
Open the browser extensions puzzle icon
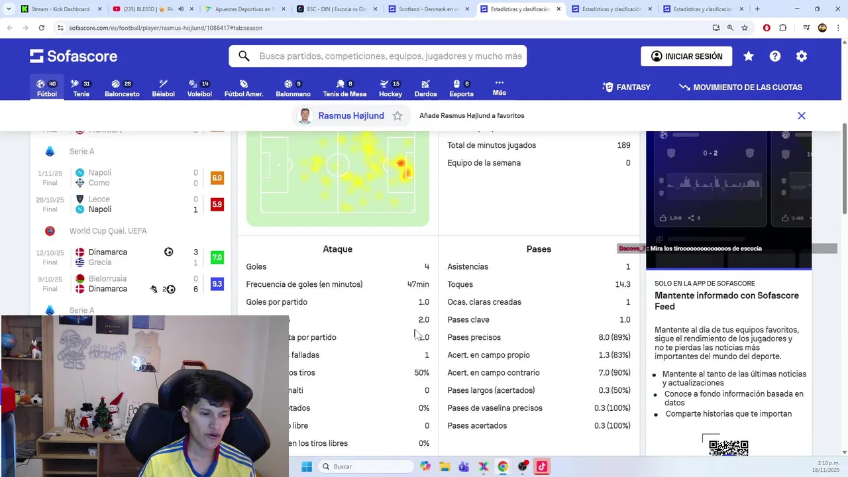tap(783, 28)
